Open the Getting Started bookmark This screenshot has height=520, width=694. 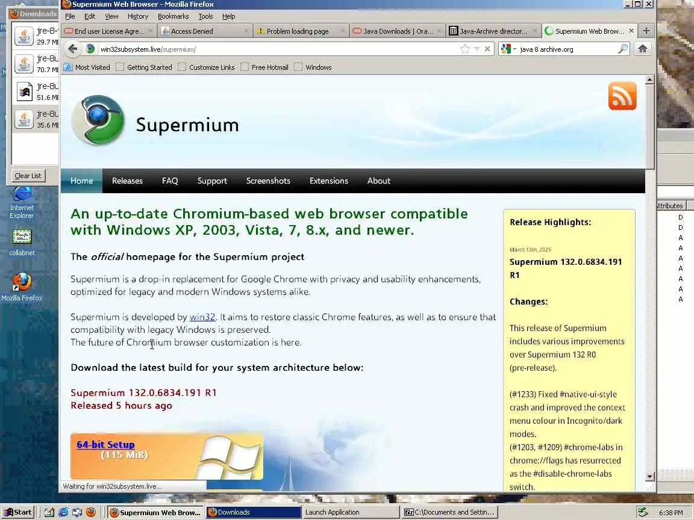coord(144,67)
